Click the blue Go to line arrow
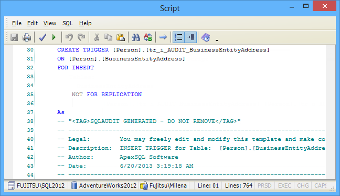The height and width of the screenshot is (196, 340). pyautogui.click(x=163, y=37)
